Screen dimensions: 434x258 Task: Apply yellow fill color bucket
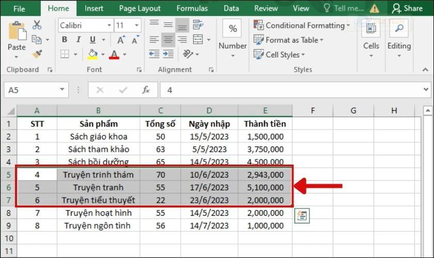click(x=92, y=54)
